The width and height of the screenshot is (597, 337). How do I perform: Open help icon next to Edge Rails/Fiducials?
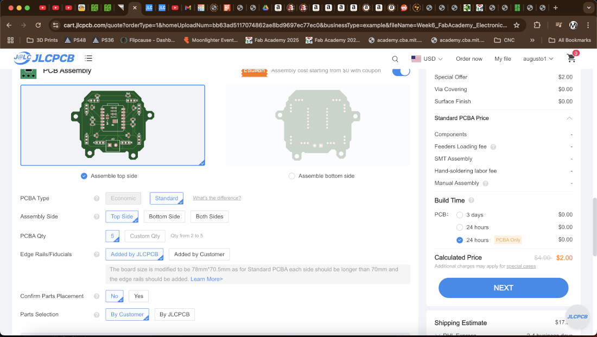point(97,255)
